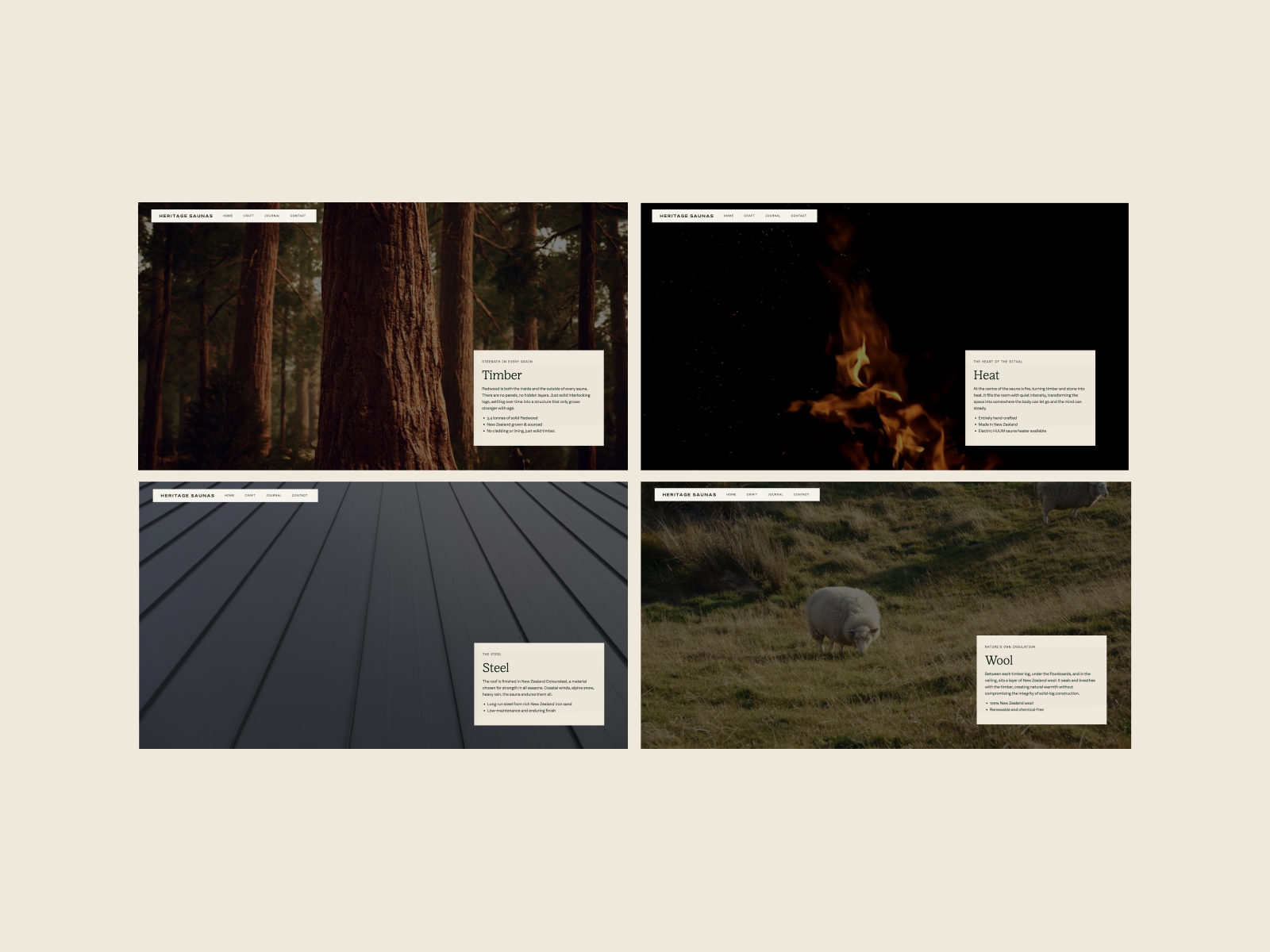
Task: Click the Steel card description paragraph
Action: (x=538, y=688)
